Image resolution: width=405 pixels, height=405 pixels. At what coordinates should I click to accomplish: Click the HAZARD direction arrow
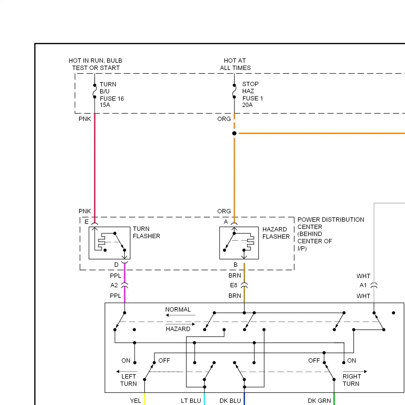click(x=180, y=324)
